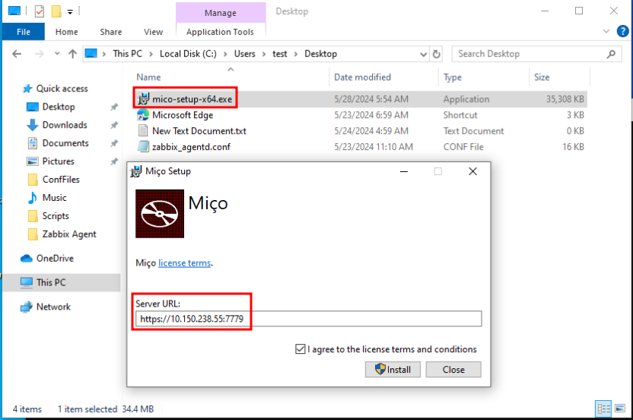Click the New Text Document file icon
This screenshot has height=420, width=633.
[143, 130]
